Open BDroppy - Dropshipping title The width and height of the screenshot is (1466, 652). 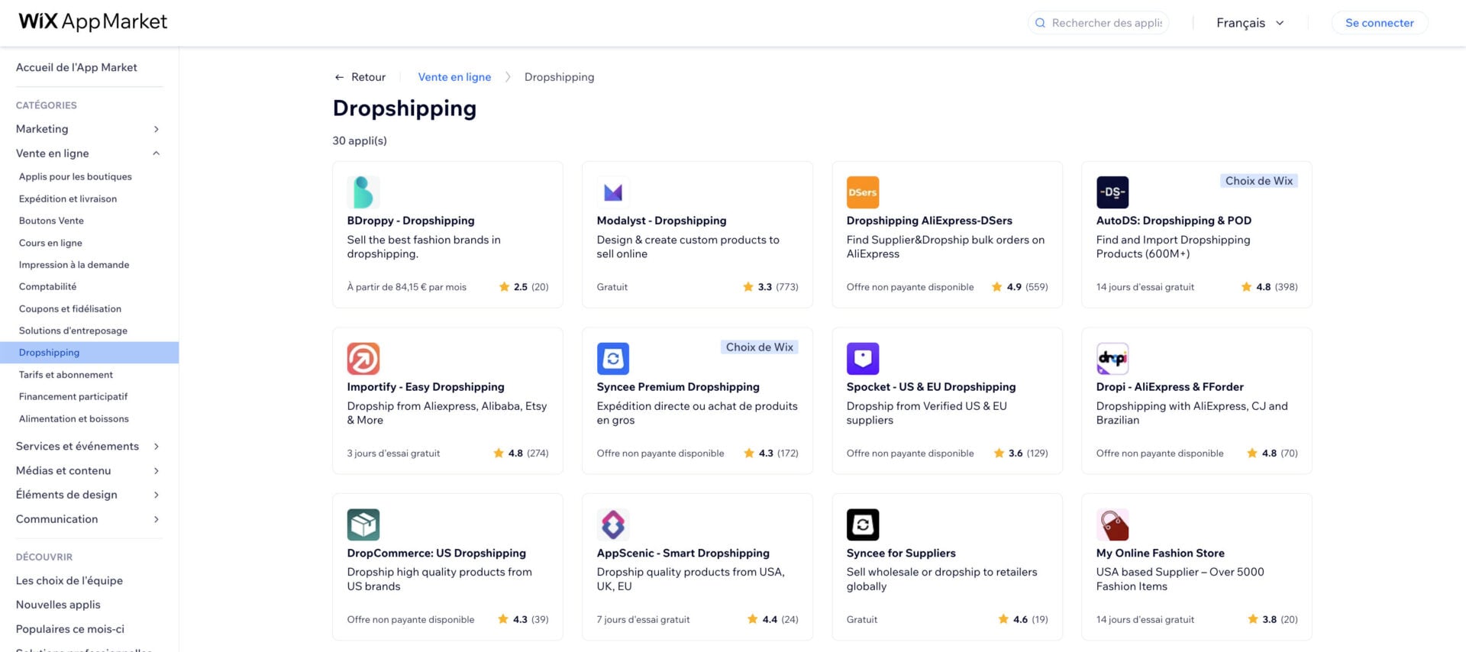coord(411,221)
